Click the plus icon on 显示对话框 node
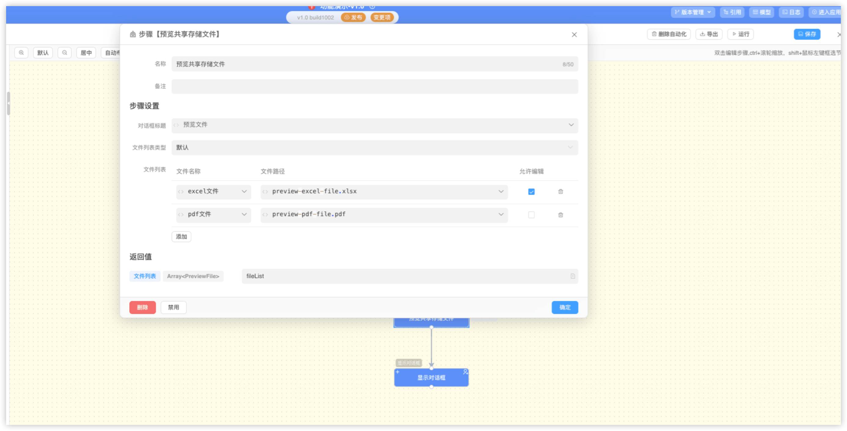 click(x=398, y=372)
